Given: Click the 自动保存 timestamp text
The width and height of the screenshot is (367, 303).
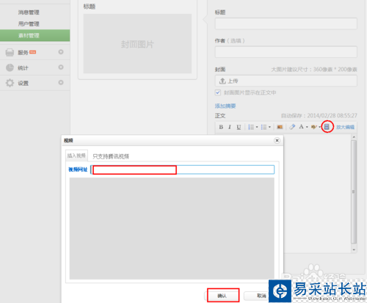Looking at the screenshot, I should coord(319,115).
